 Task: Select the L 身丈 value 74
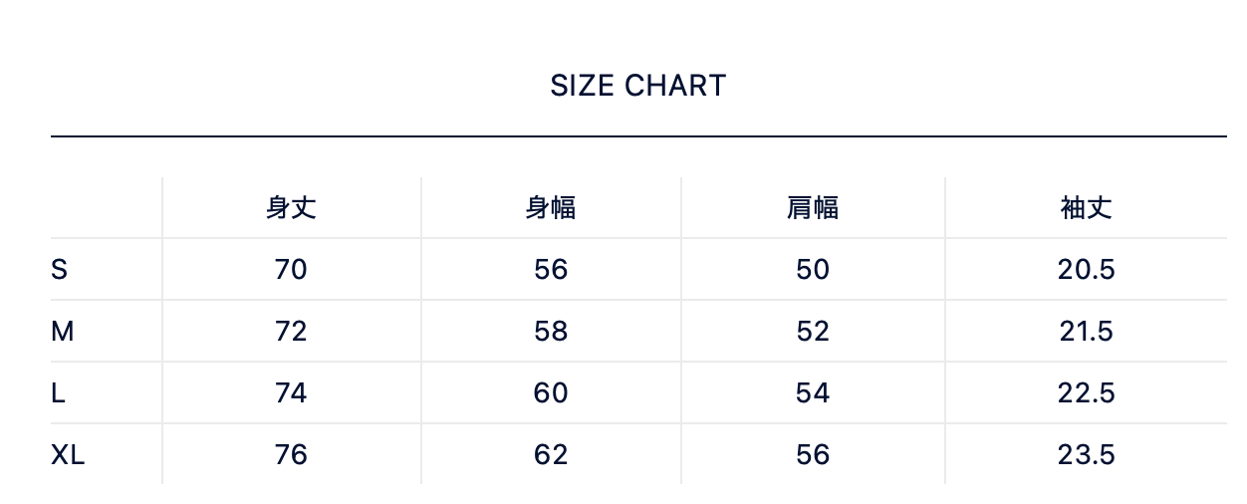coord(291,392)
